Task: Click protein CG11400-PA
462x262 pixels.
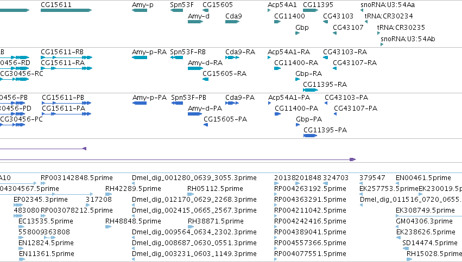Action: 277,114
